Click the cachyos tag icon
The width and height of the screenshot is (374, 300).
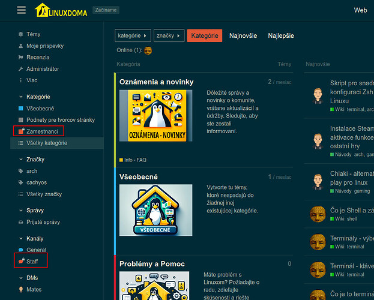(21, 182)
